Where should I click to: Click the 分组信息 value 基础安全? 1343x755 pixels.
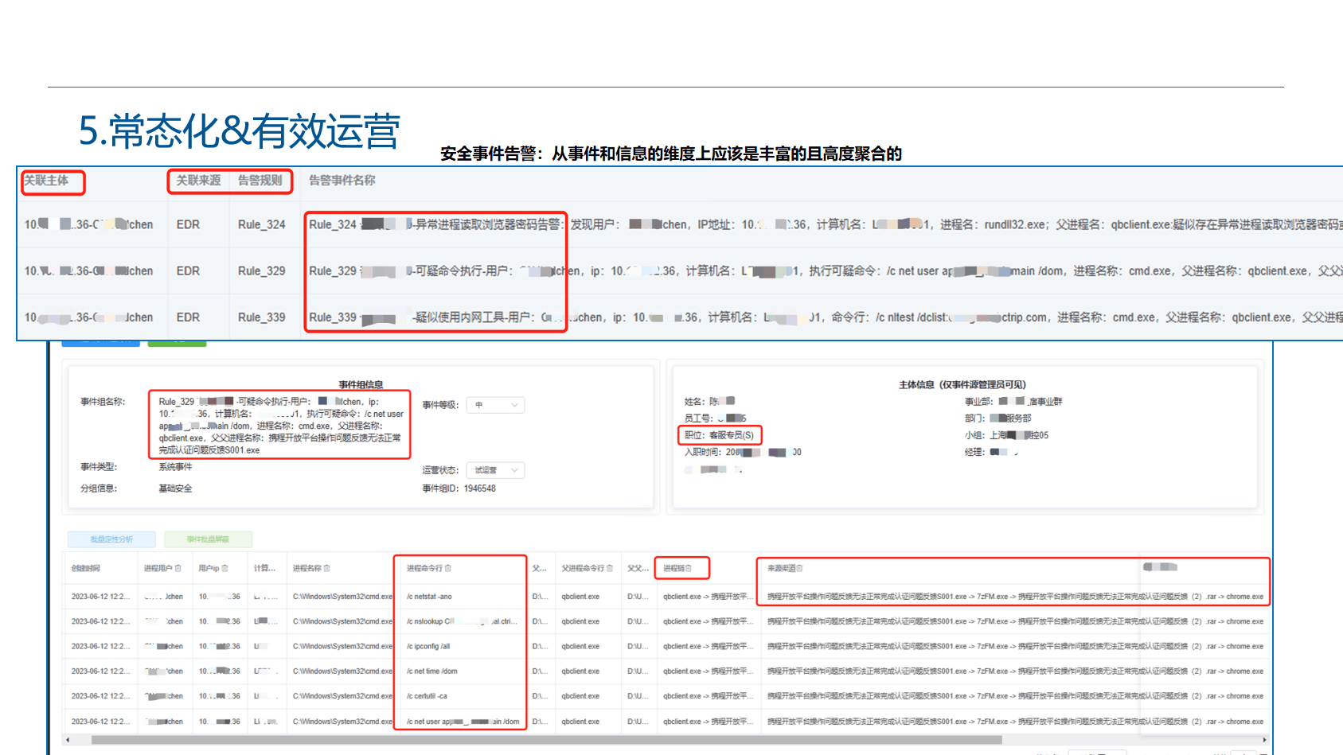coord(175,488)
